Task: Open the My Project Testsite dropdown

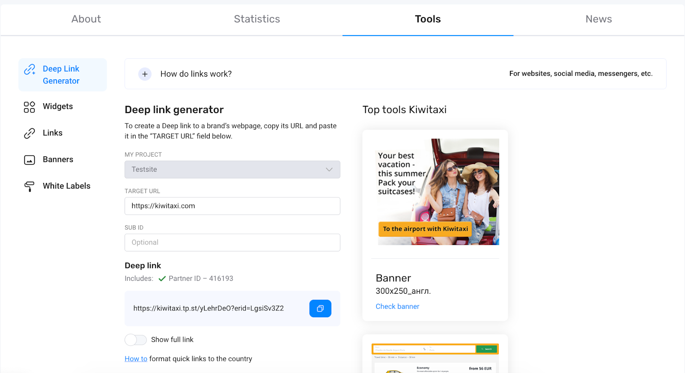Action: [232, 170]
